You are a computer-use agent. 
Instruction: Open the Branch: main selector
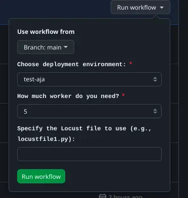click(x=45, y=47)
